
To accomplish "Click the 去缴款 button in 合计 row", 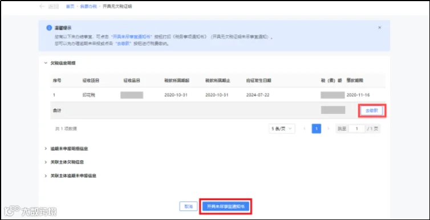I will point(372,111).
